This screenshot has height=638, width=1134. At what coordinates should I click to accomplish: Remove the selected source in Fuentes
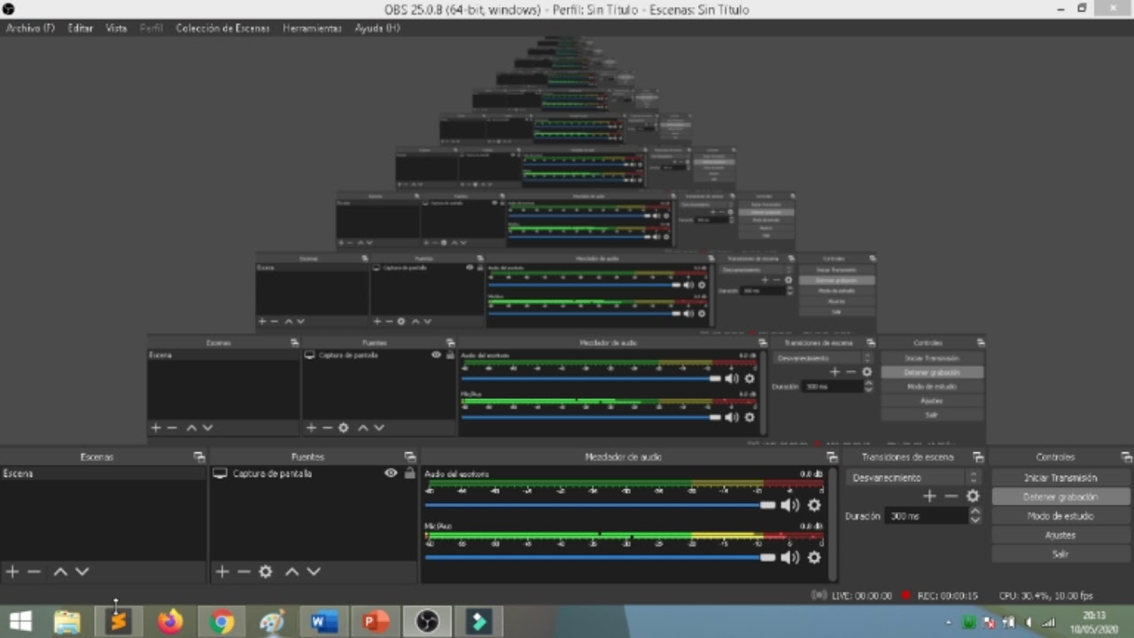[244, 572]
